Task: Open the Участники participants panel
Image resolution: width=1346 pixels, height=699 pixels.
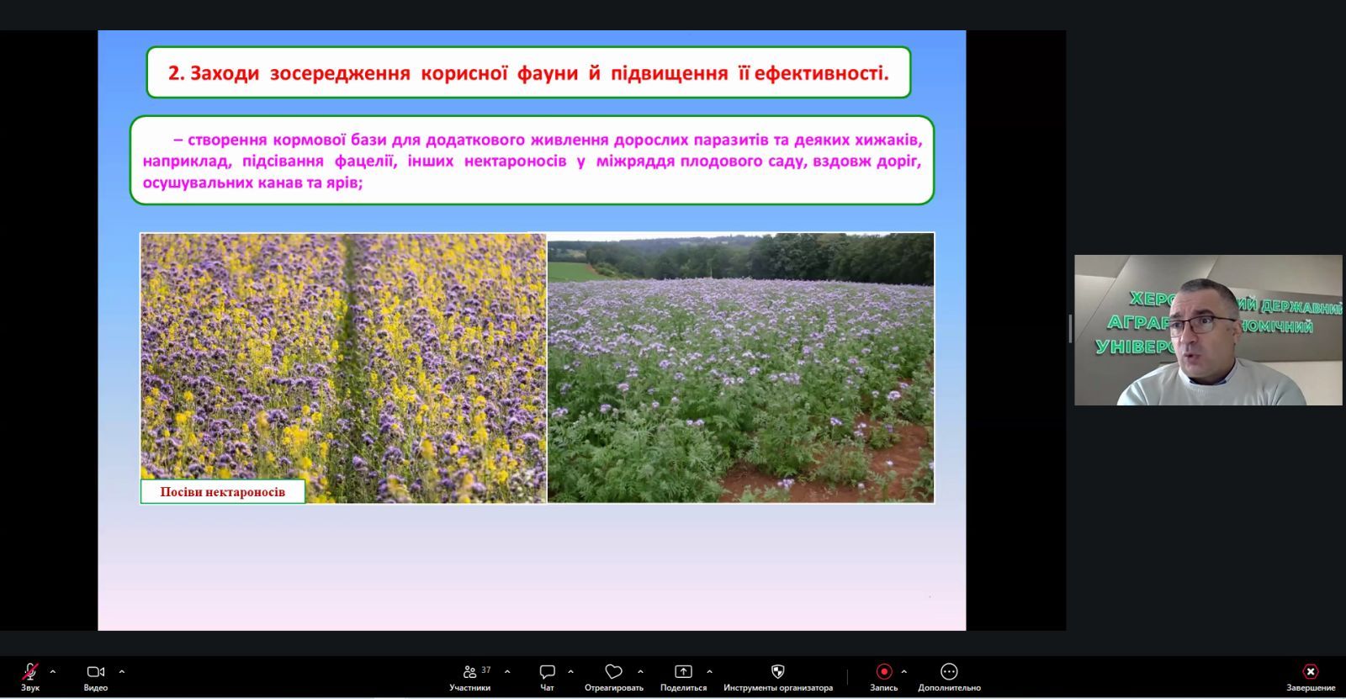Action: pyautogui.click(x=469, y=672)
